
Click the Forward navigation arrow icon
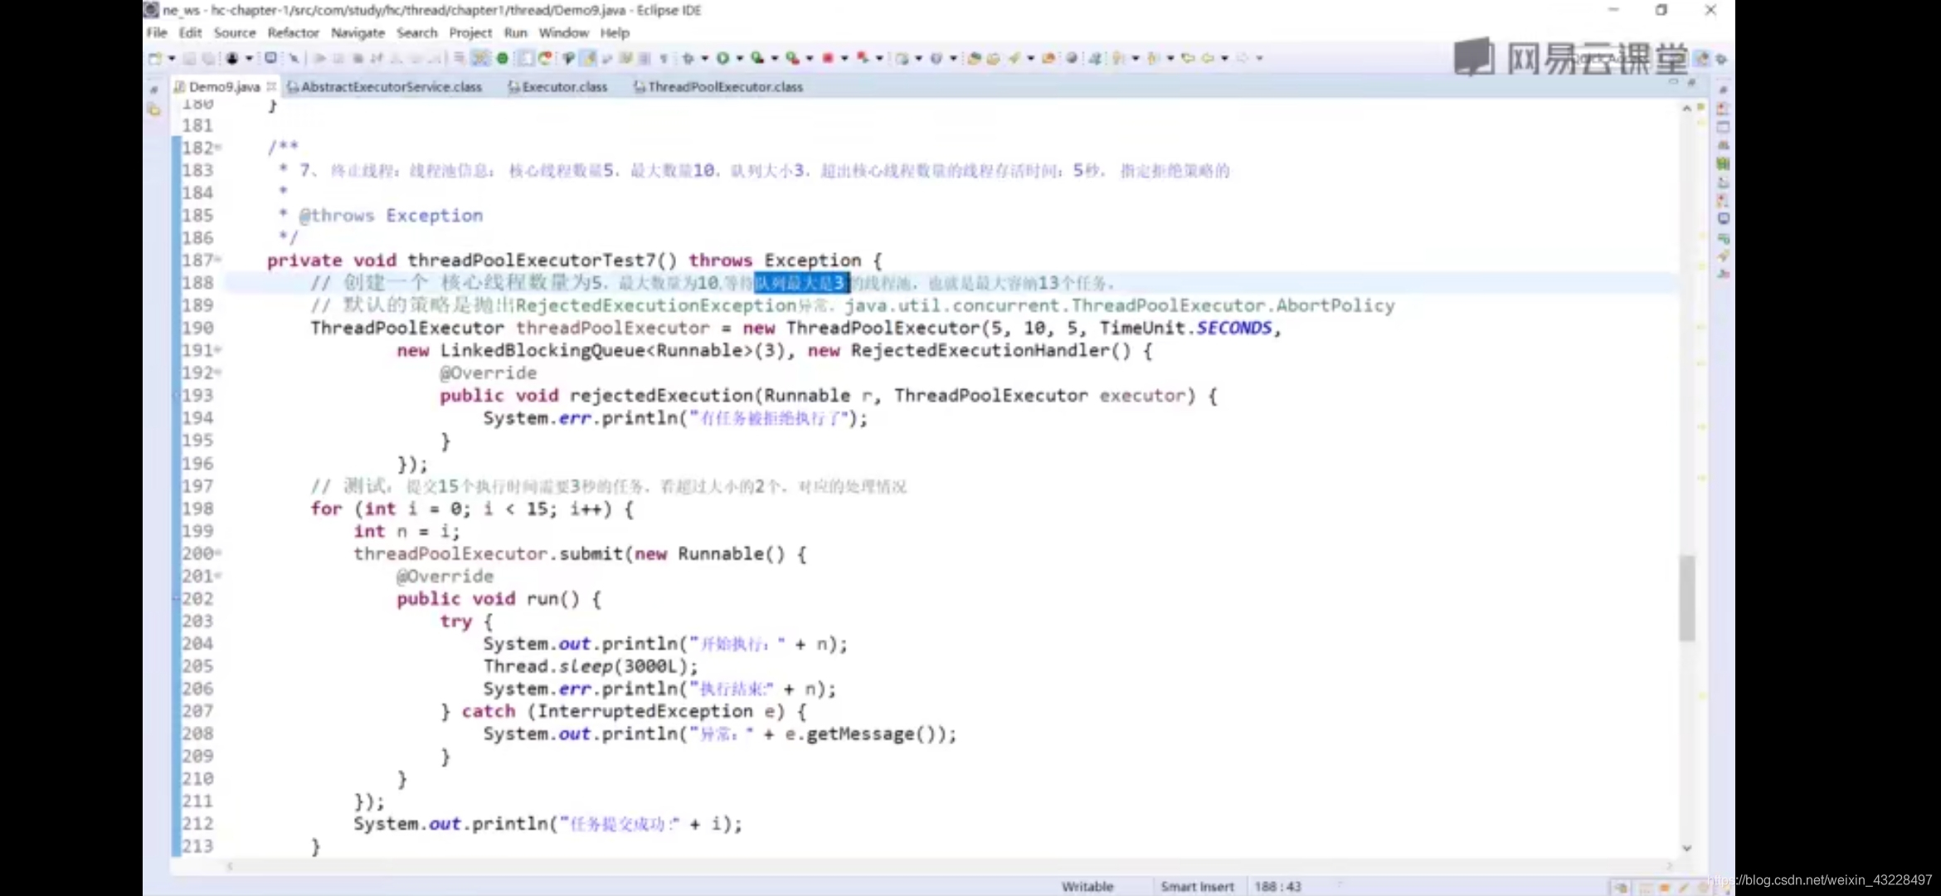coord(1243,58)
